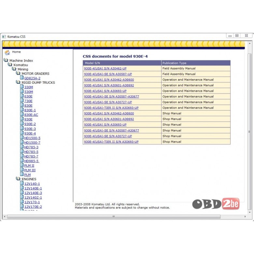This screenshot has height=254, width=254.
Task: Open 930E-4(USA) S/N A30462-UP Field Assembly Manual
Action: 105,68
